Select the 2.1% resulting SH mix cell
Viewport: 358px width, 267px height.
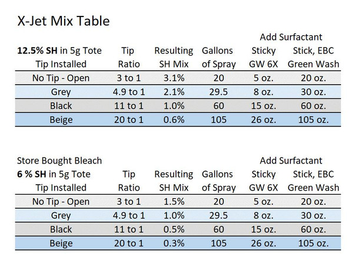click(173, 91)
